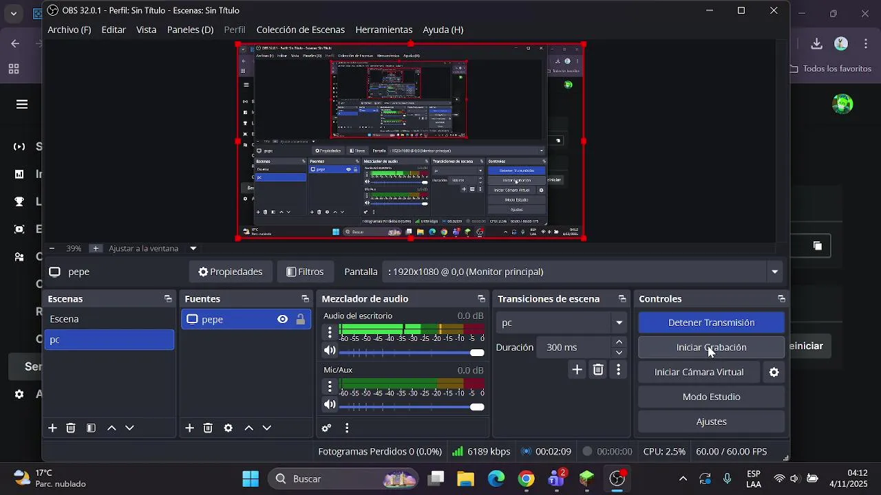Click Detener Transmisión button
The width and height of the screenshot is (881, 495).
point(712,322)
